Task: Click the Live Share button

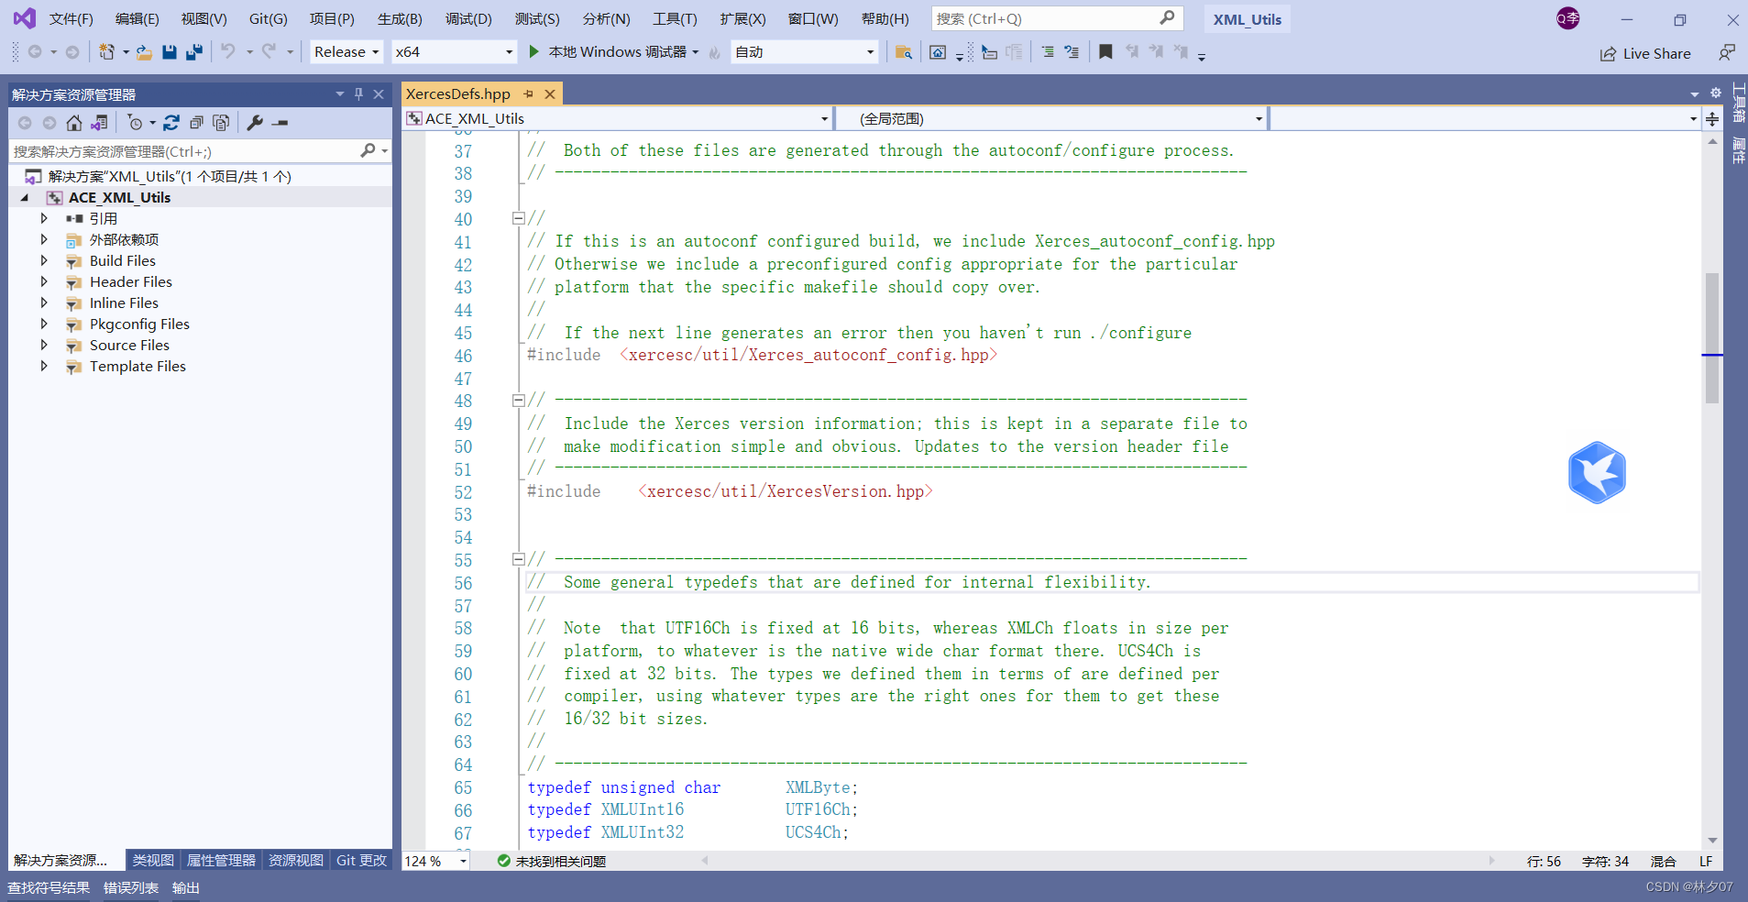Action: [1645, 53]
